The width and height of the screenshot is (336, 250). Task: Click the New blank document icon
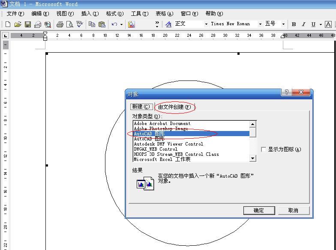point(8,24)
